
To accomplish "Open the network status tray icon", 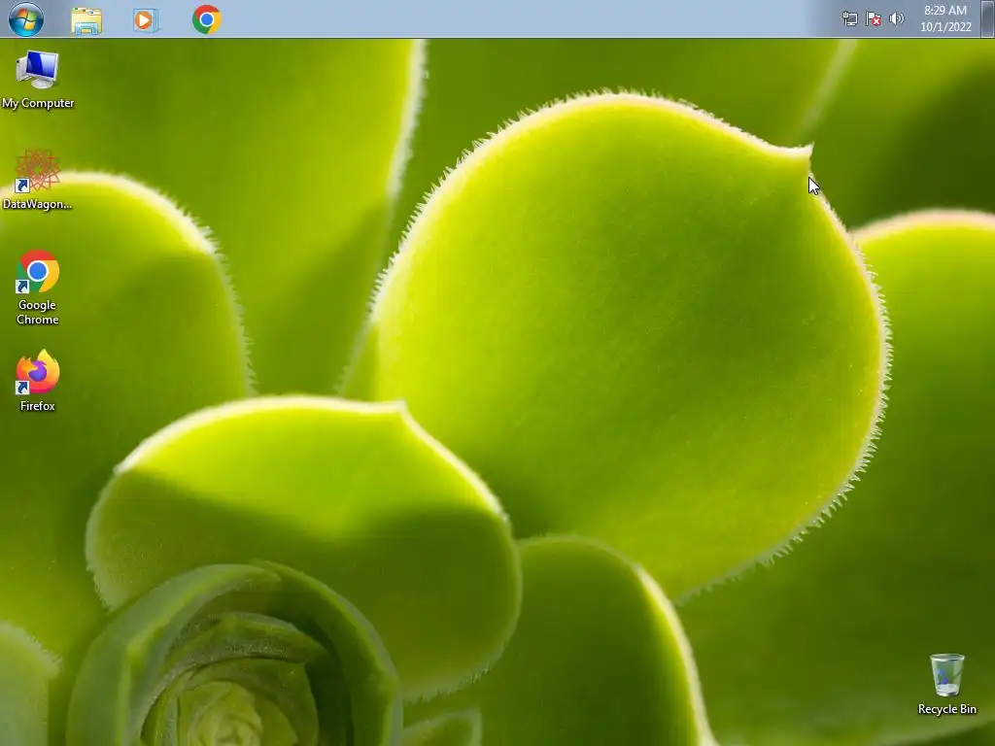I will [x=849, y=19].
